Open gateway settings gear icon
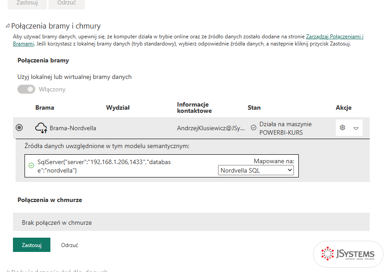The width and height of the screenshot is (388, 272). 343,128
